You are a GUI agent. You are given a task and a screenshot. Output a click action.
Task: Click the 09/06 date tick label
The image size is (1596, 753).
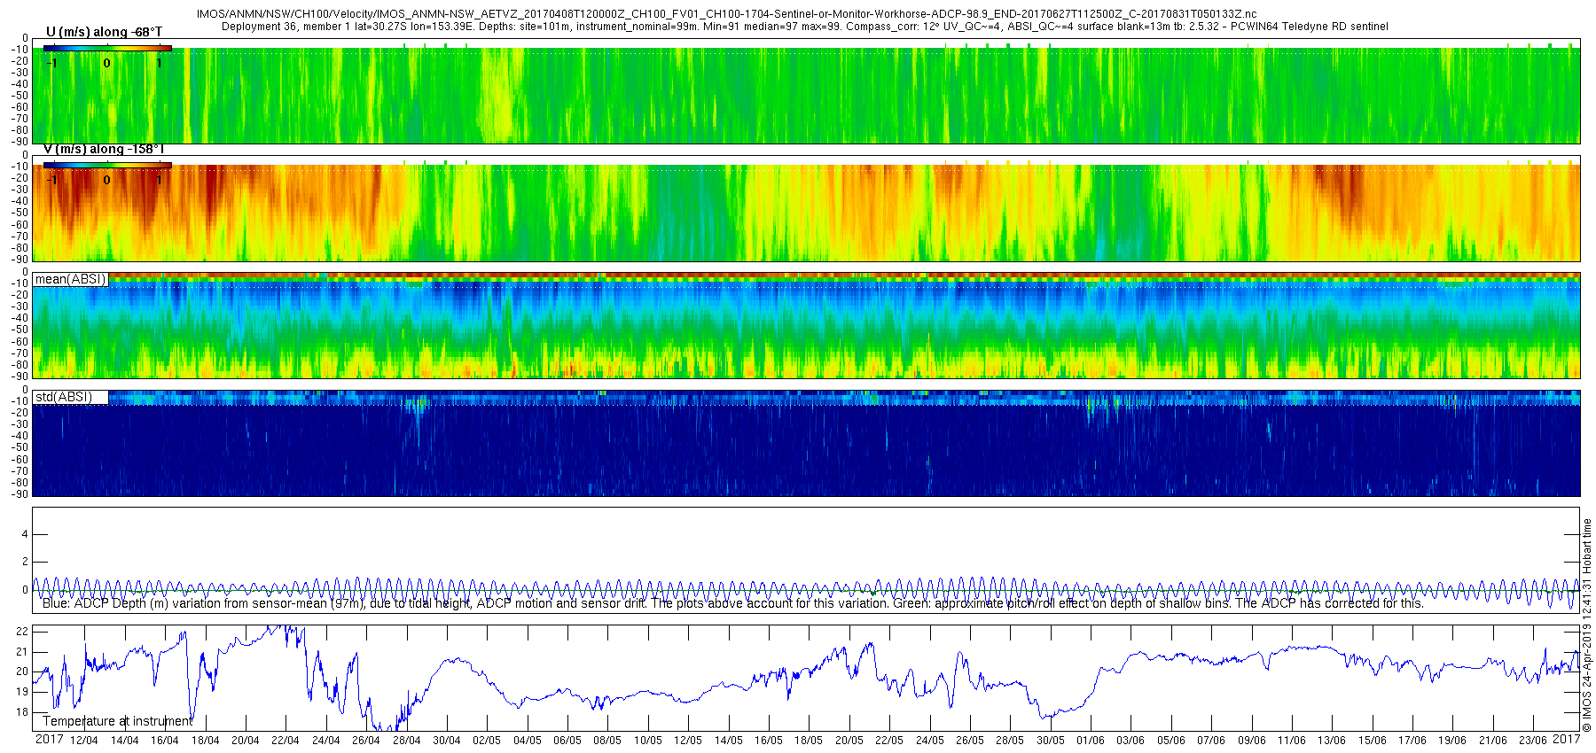(1251, 741)
